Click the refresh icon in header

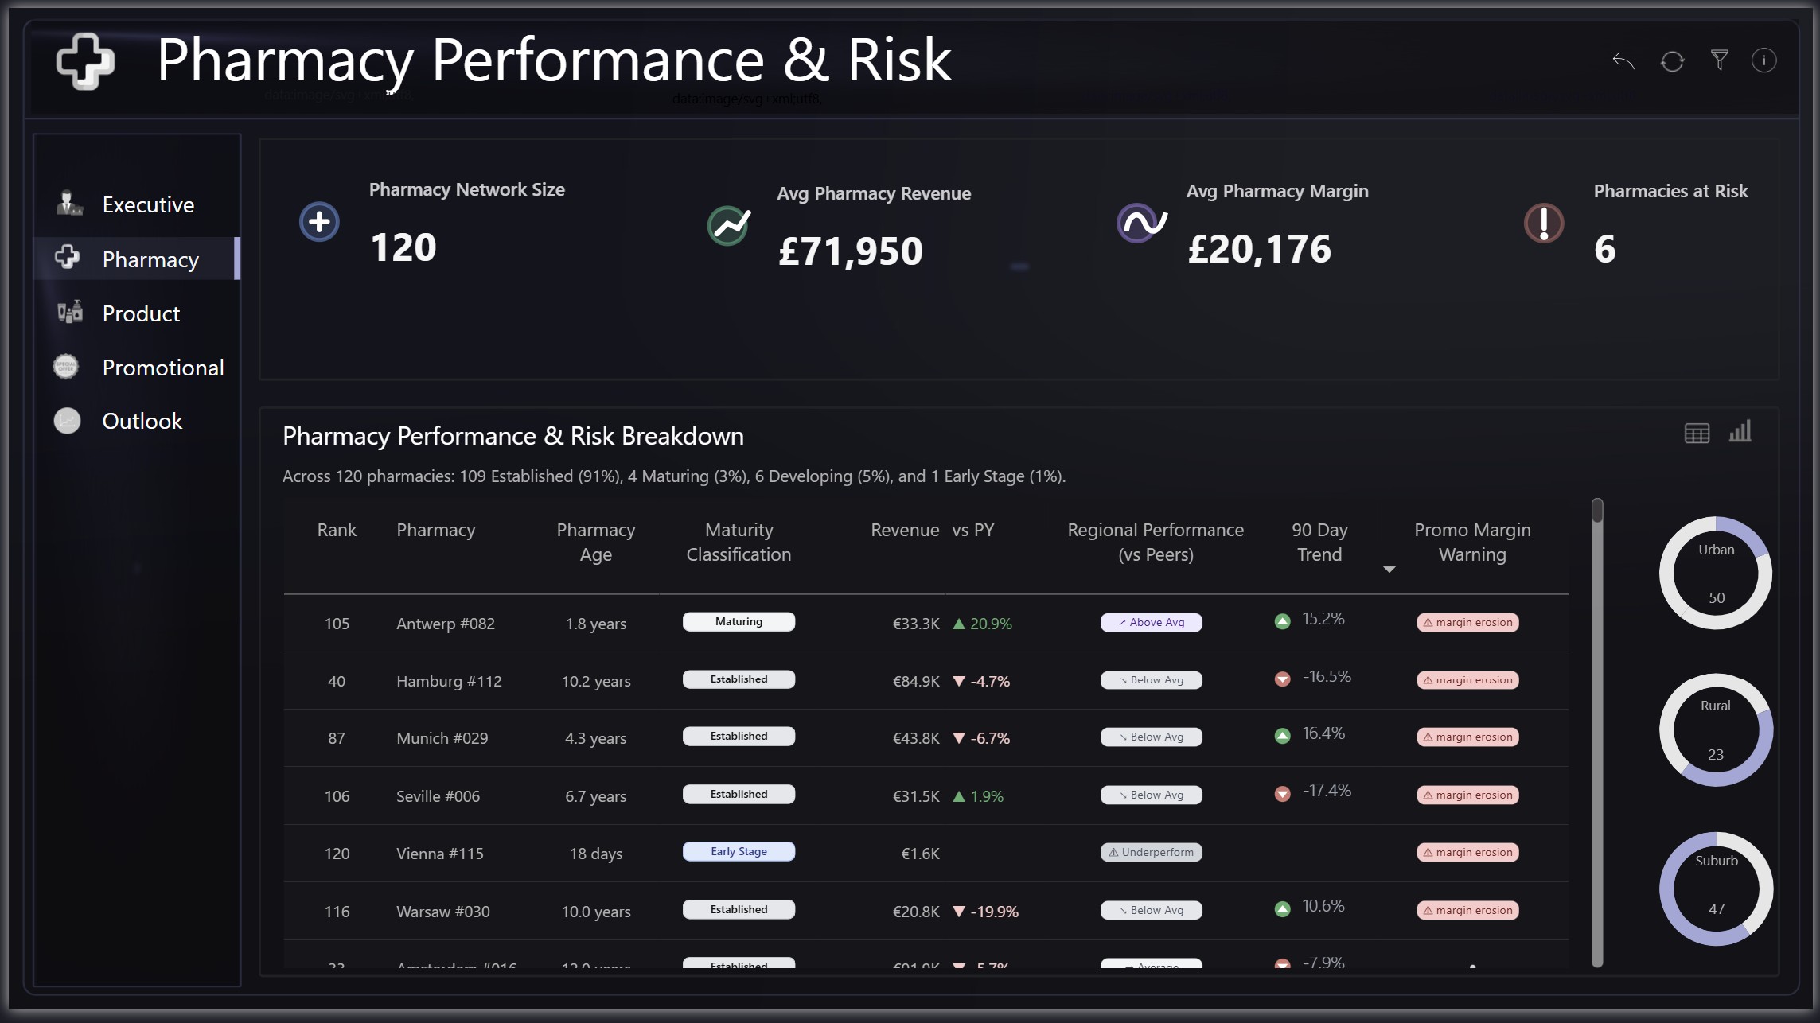coord(1672,61)
